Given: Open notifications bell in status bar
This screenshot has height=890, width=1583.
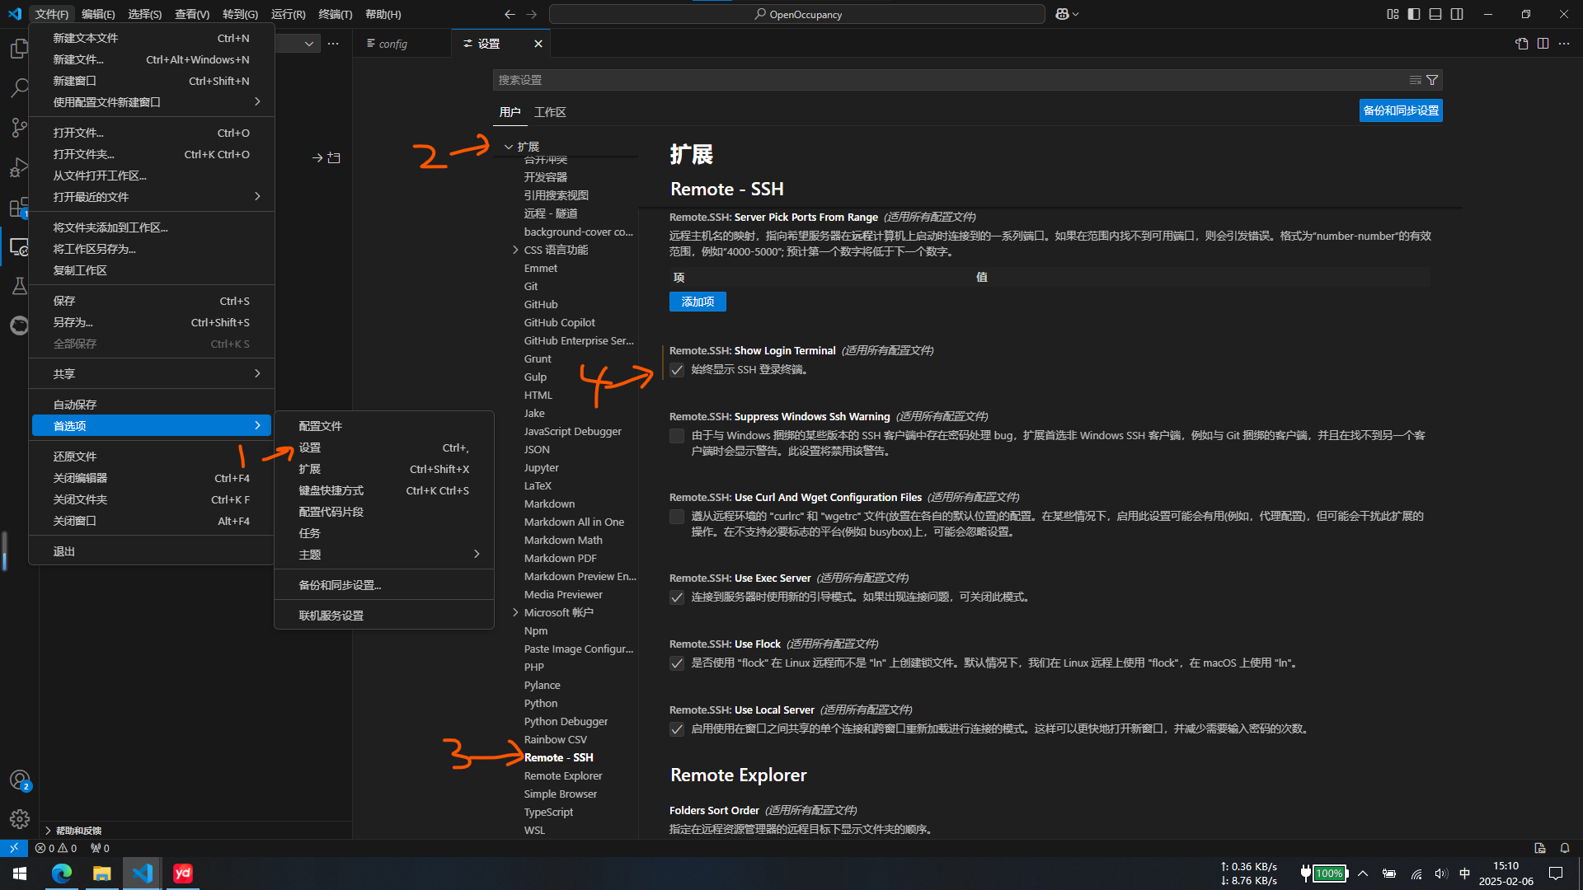Looking at the screenshot, I should click(x=1564, y=848).
